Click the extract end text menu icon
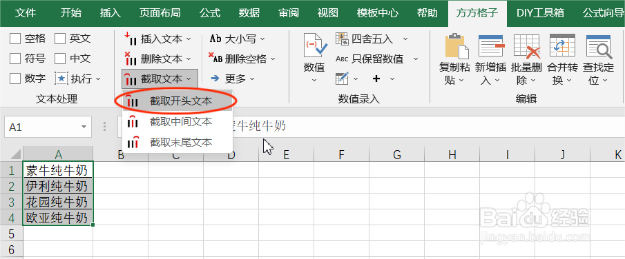 pyautogui.click(x=133, y=142)
